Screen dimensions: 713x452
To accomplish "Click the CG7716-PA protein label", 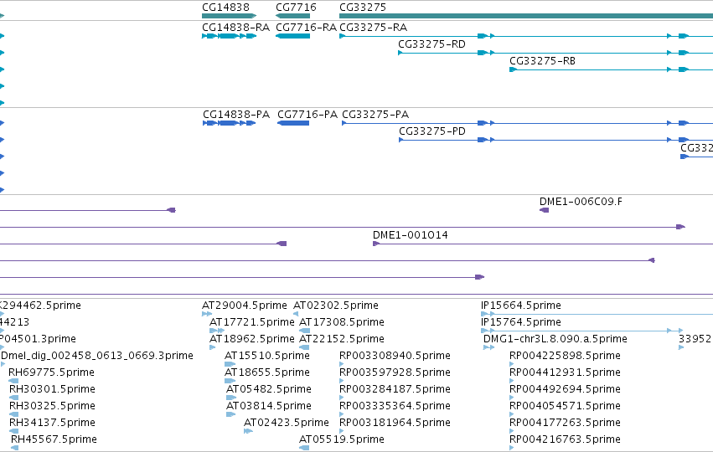I will click(307, 115).
